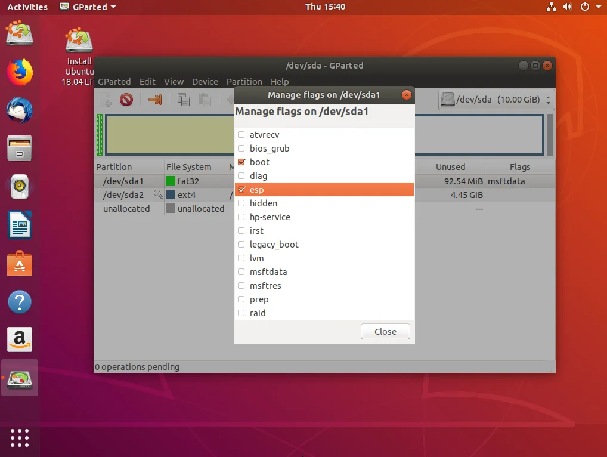Open Firefox from the dock
The image size is (607, 457).
click(x=20, y=72)
